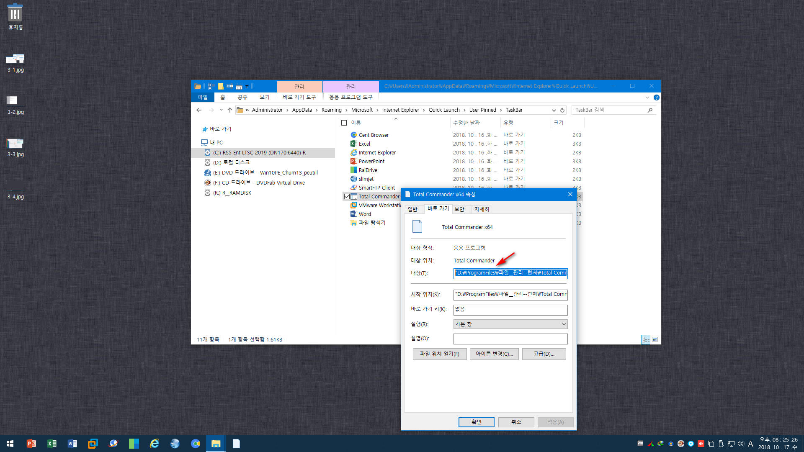Image resolution: width=804 pixels, height=452 pixels.
Task: Open the Recycle Bin desktop icon
Action: point(15,17)
